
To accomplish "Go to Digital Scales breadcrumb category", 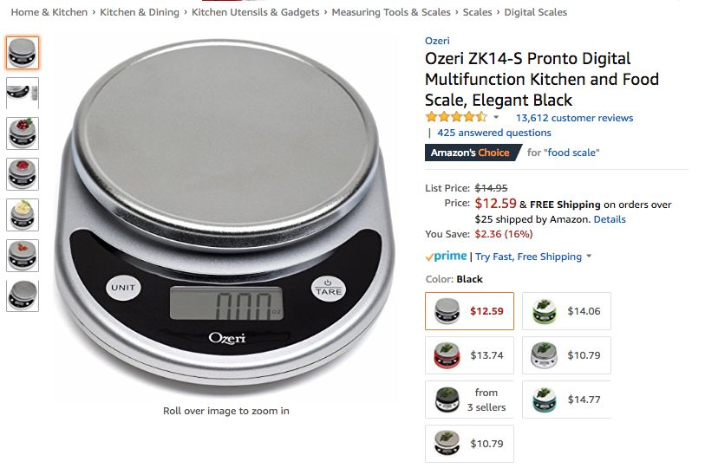I will tap(536, 12).
